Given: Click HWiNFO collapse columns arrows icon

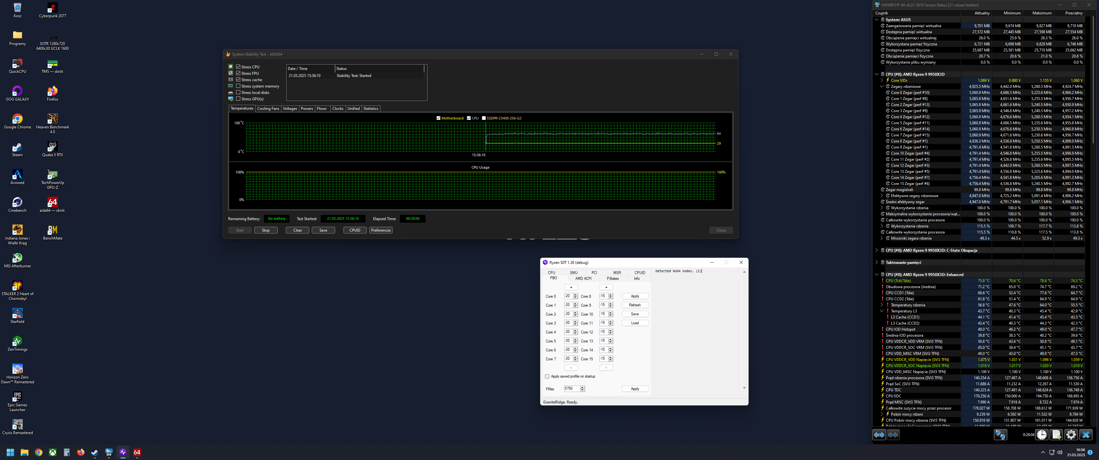Looking at the screenshot, I should pos(893,435).
